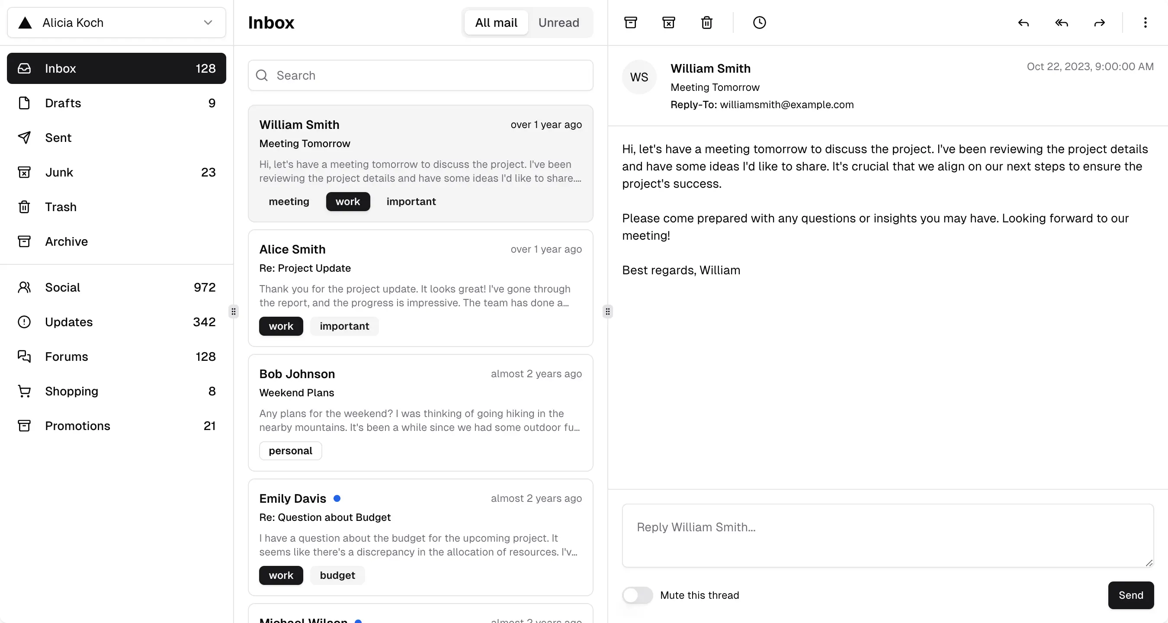View the Promotions folder

[77, 426]
